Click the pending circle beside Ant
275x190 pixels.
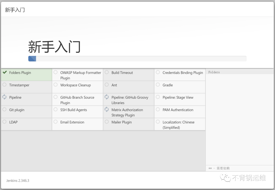click(x=107, y=85)
